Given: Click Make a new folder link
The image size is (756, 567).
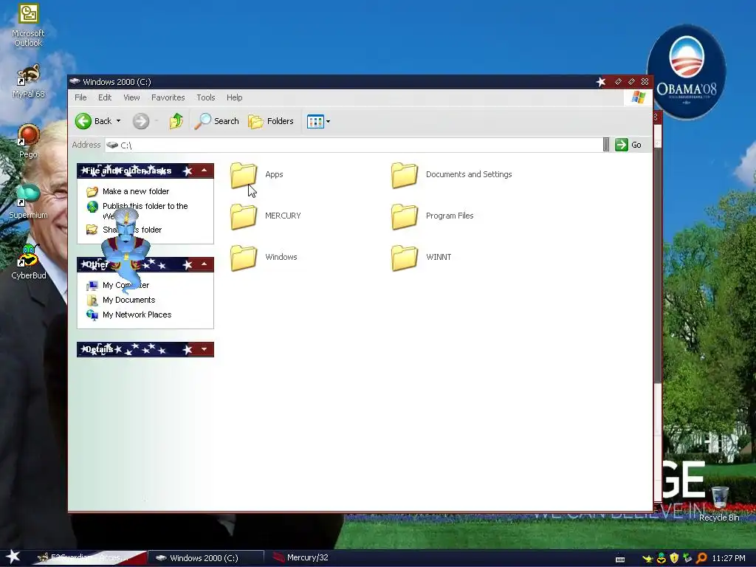Looking at the screenshot, I should (136, 191).
